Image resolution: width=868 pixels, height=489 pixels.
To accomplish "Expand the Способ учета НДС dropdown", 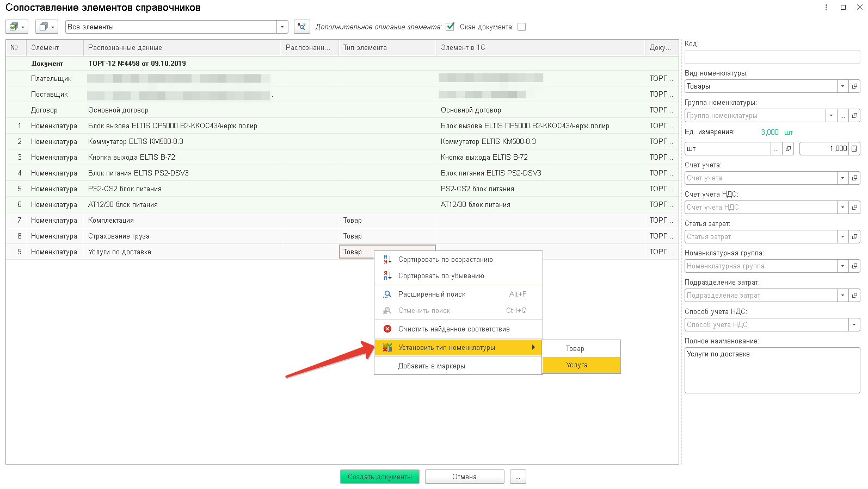I will (854, 324).
